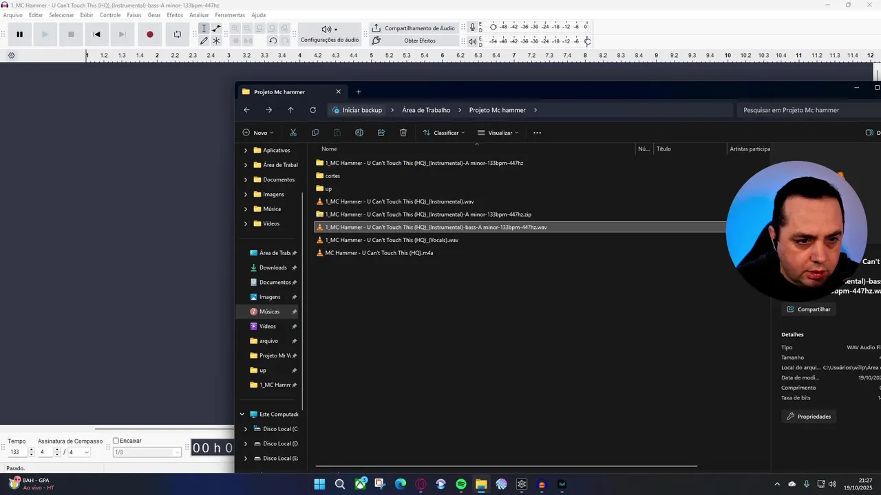Open the Faixas menu
The width and height of the screenshot is (881, 495).
click(x=134, y=15)
